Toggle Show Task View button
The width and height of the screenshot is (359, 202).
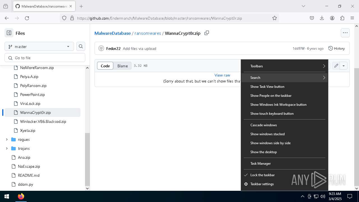pyautogui.click(x=284, y=87)
